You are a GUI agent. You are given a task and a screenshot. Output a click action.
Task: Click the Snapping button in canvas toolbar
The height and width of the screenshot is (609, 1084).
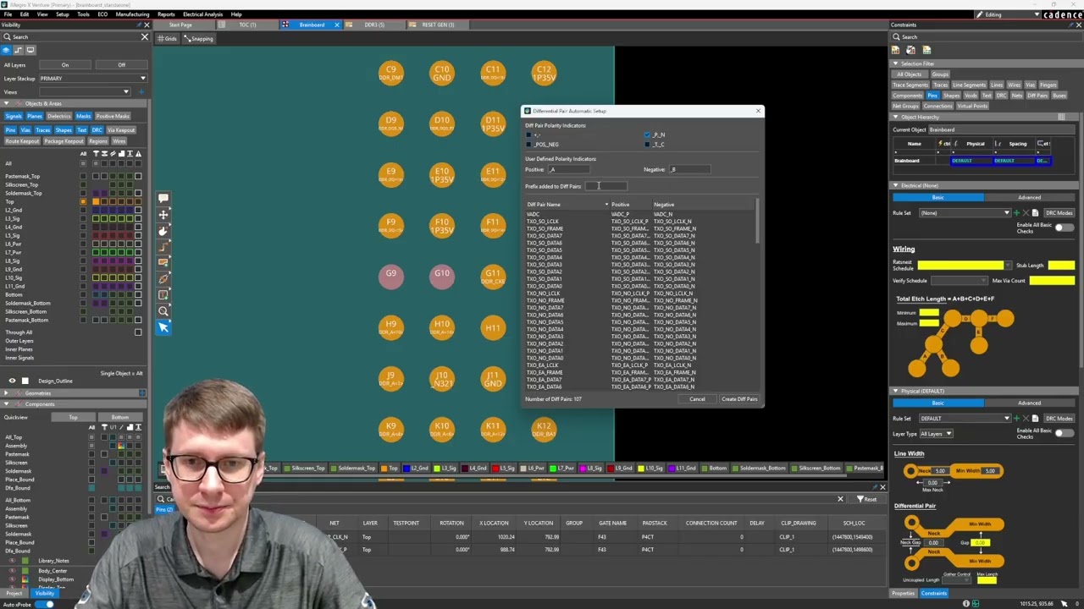click(x=199, y=38)
